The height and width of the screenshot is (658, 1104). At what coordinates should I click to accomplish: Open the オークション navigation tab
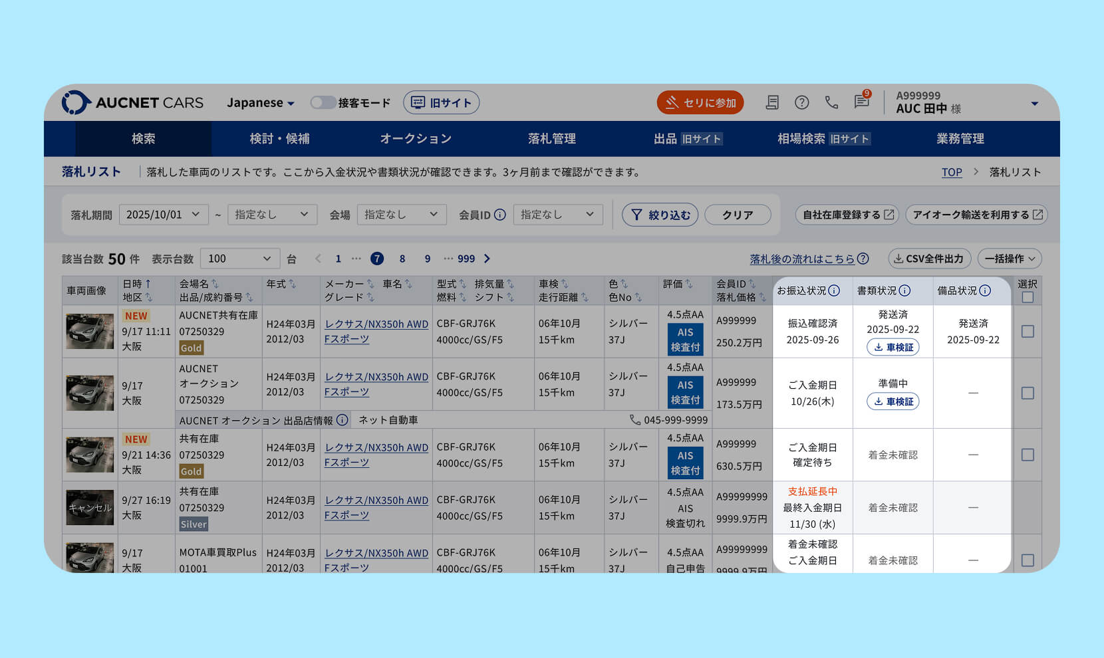416,139
